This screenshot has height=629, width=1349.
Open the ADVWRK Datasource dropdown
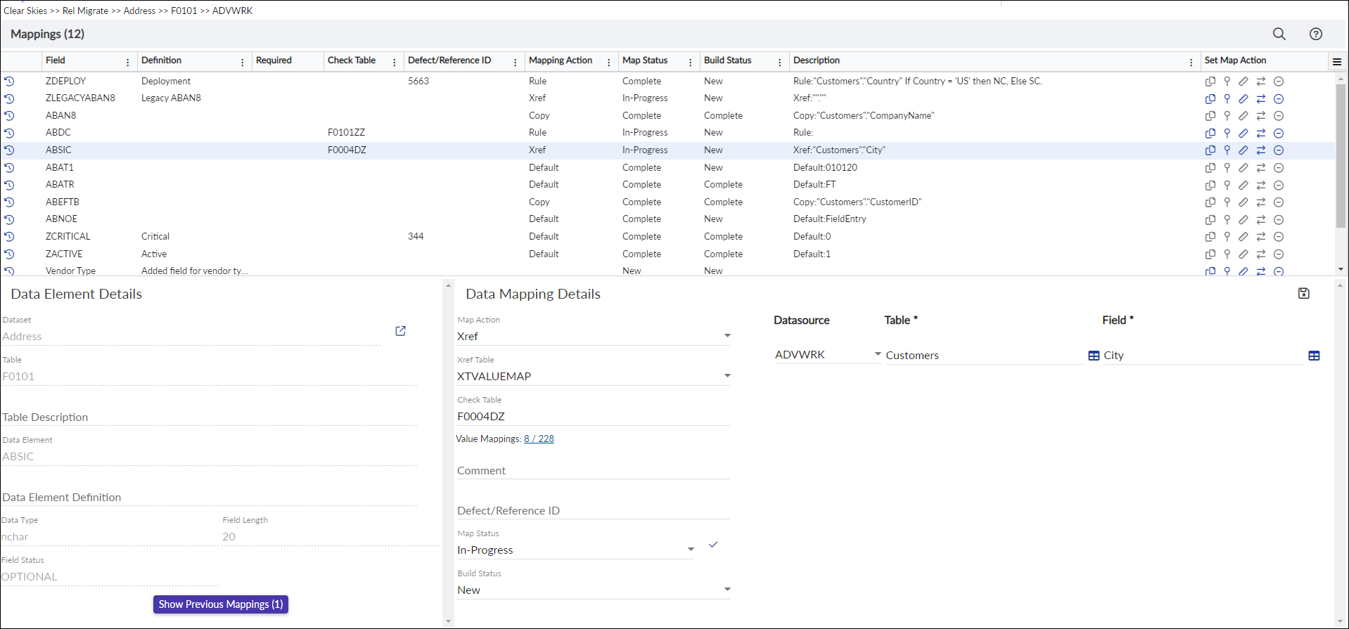(878, 354)
